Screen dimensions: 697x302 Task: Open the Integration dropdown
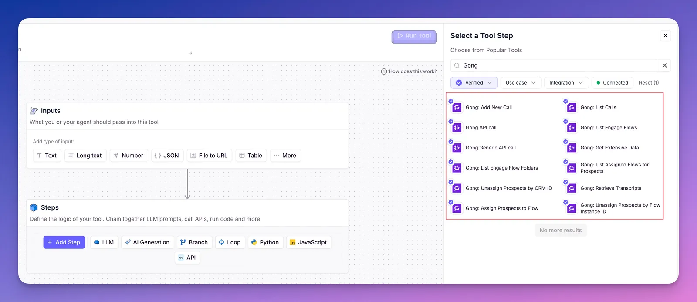tap(566, 83)
